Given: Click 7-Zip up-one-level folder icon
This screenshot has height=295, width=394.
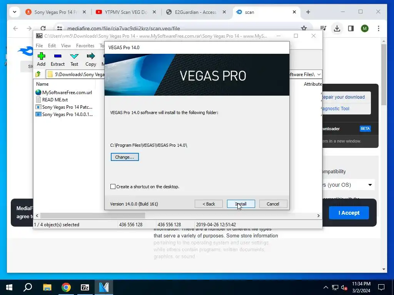Looking at the screenshot, I should click(38, 74).
